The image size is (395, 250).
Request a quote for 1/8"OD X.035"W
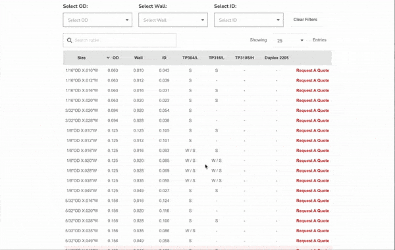[312, 181]
